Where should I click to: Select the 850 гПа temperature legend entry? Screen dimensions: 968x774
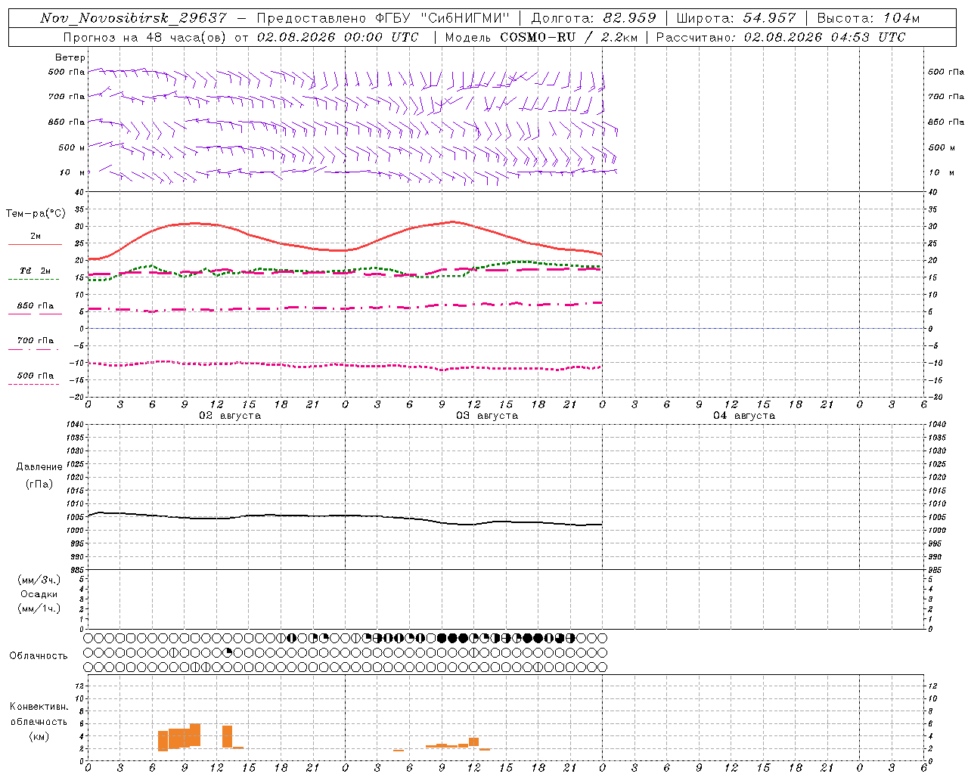click(x=35, y=306)
